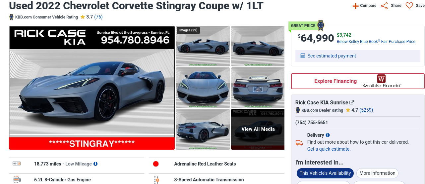
Task: Save this vehicle with the heart icon
Action: pyautogui.click(x=409, y=6)
